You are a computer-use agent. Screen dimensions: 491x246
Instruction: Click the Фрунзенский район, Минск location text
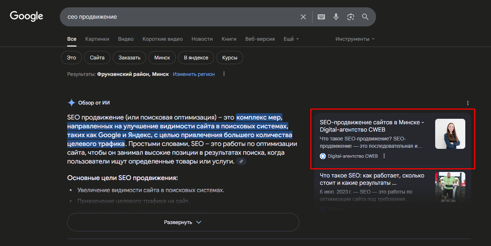point(133,74)
